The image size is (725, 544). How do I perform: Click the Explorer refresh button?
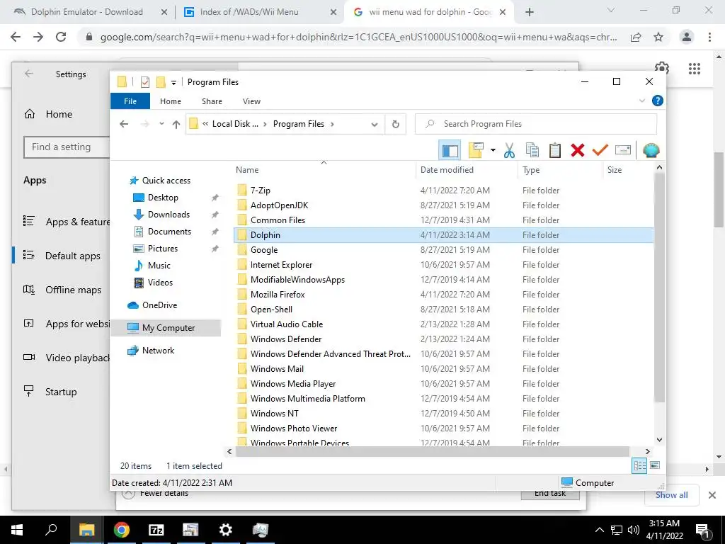tap(395, 124)
